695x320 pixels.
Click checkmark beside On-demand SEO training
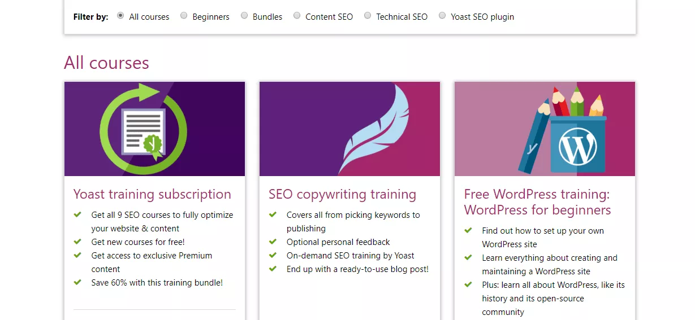click(x=273, y=255)
